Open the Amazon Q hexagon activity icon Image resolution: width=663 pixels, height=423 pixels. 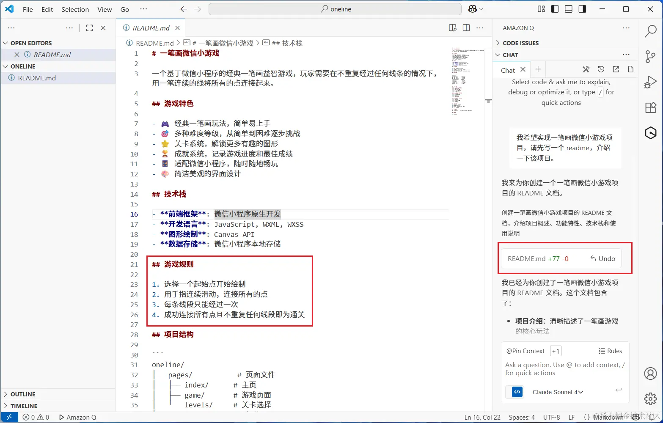(650, 133)
